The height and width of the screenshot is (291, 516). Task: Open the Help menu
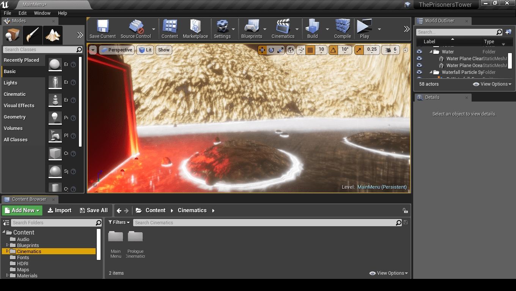(x=63, y=13)
